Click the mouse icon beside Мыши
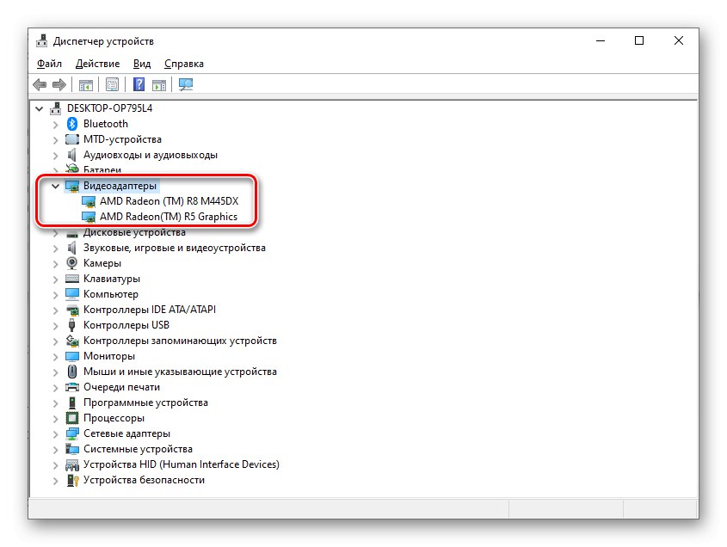727x547 pixels. click(x=72, y=372)
